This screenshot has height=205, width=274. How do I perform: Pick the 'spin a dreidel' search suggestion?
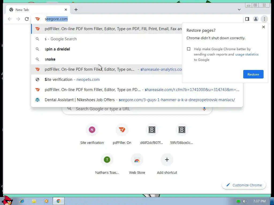[106, 49]
